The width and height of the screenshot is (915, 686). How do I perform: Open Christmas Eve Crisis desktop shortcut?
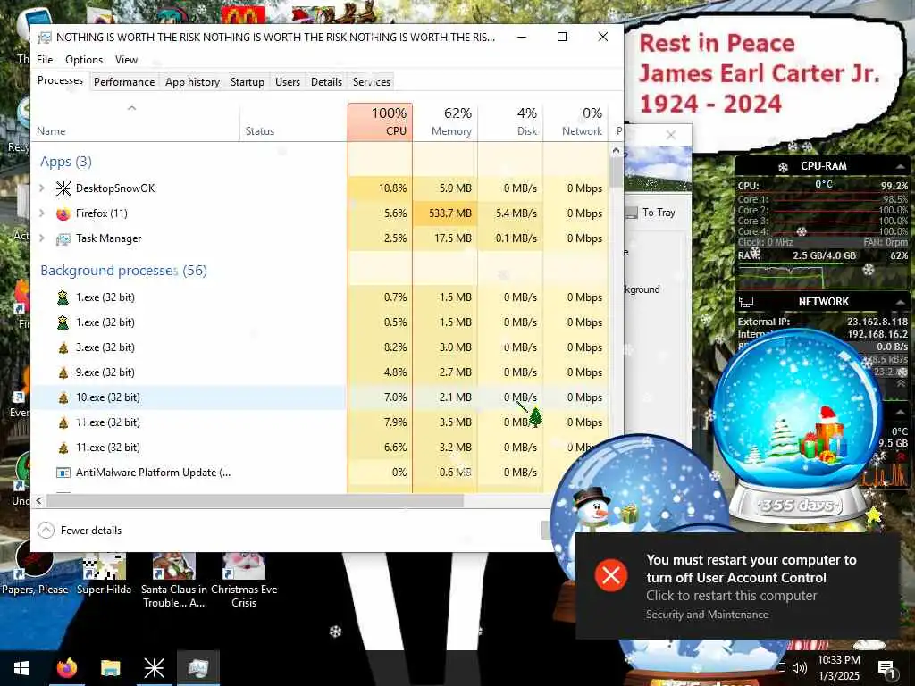click(244, 581)
